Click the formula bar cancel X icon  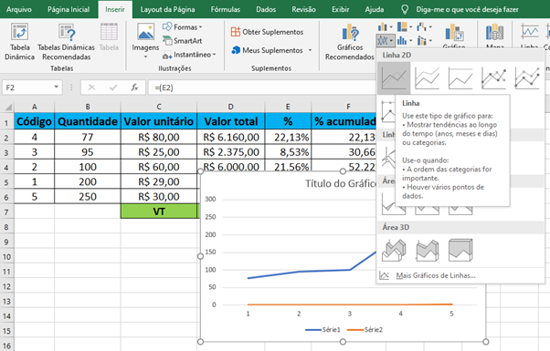pyautogui.click(x=91, y=88)
